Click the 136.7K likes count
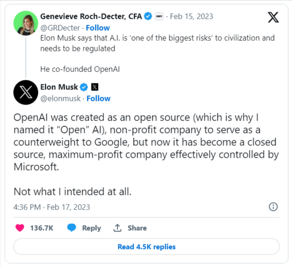 point(41,228)
